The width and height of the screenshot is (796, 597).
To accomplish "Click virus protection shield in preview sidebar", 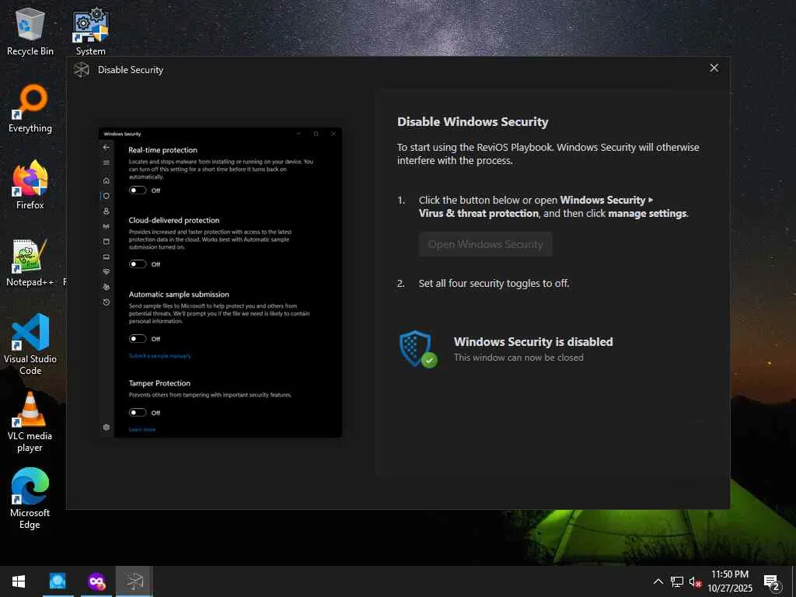I will tap(106, 195).
